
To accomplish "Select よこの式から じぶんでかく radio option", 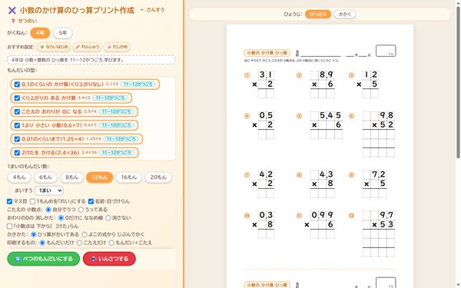I will (x=85, y=234).
